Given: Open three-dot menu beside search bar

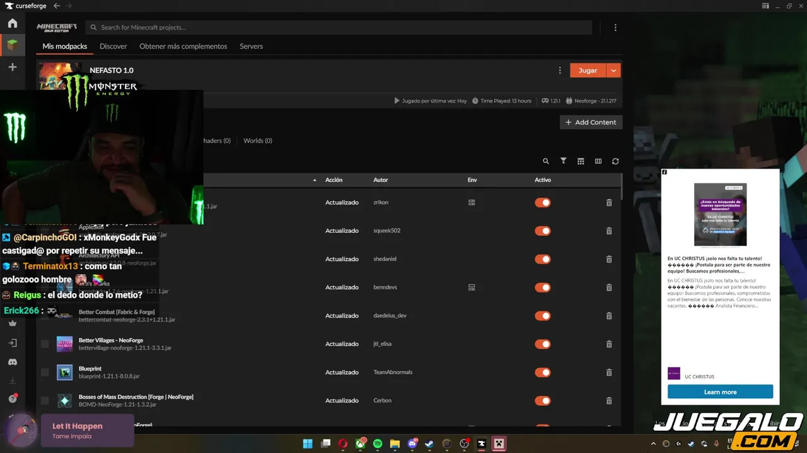Looking at the screenshot, I should tap(615, 28).
